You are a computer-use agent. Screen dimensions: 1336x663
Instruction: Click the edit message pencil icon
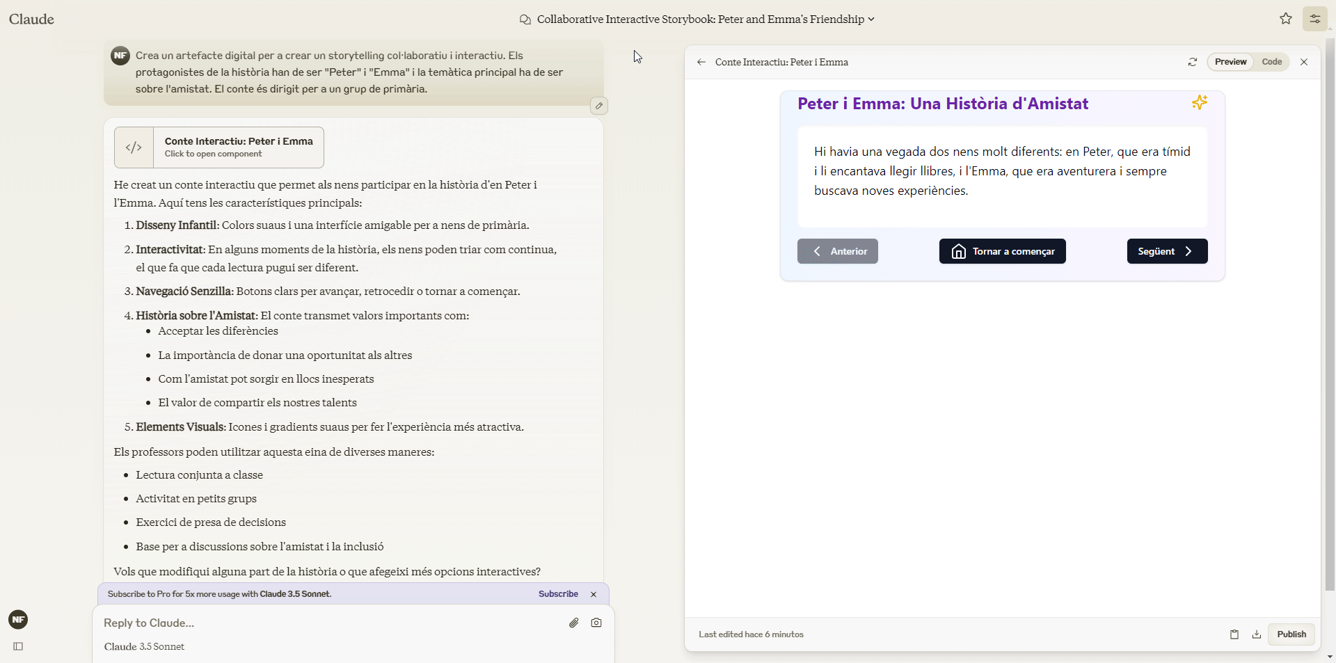599,106
